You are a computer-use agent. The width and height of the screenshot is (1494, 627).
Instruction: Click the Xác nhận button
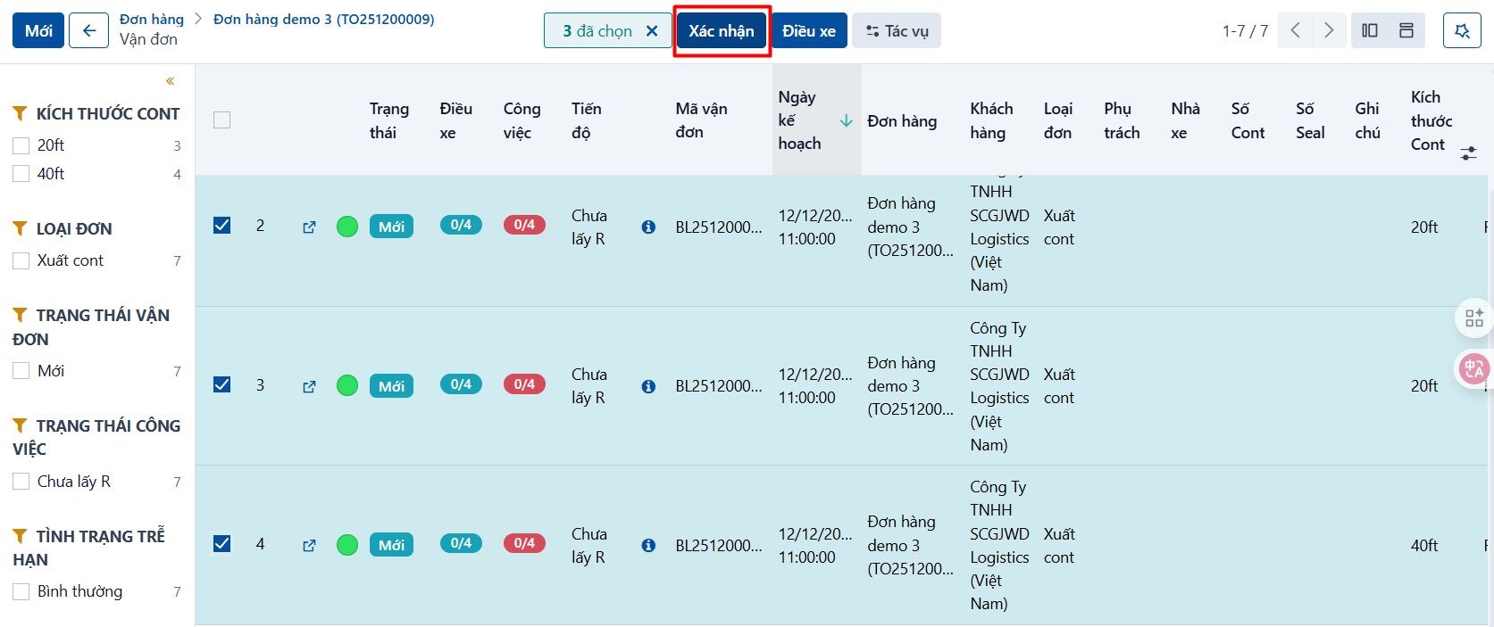pyautogui.click(x=722, y=31)
